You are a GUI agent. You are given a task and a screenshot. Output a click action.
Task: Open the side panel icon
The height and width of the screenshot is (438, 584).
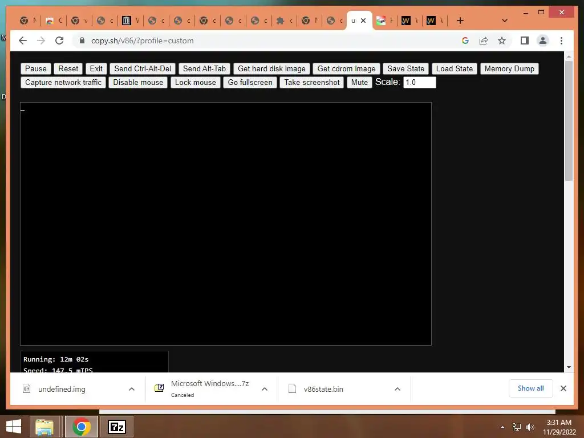click(525, 40)
